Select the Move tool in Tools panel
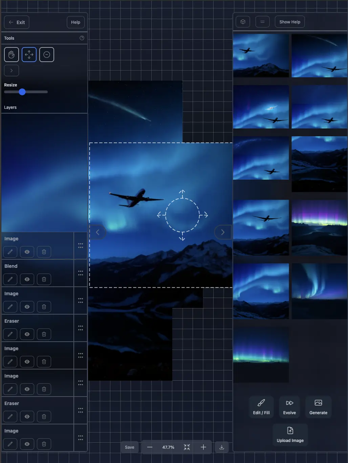Image resolution: width=348 pixels, height=463 pixels. click(x=29, y=54)
